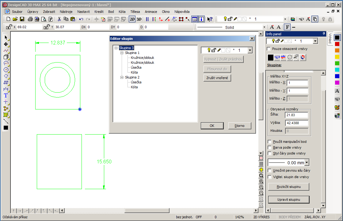The image size is (343, 221).
Task: Check 'Viditel. skupin dle vrstvy'
Action: (x=270, y=177)
